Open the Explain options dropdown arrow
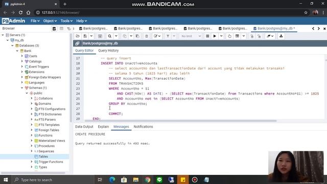Screen dimensions: 327x184 pos(244,36)
